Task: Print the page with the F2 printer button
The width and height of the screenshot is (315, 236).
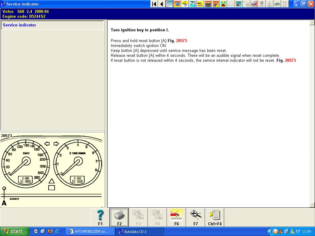Action: pos(119,218)
